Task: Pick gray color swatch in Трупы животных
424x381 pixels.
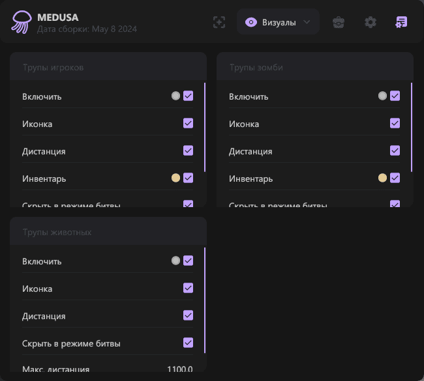Action: pos(175,261)
